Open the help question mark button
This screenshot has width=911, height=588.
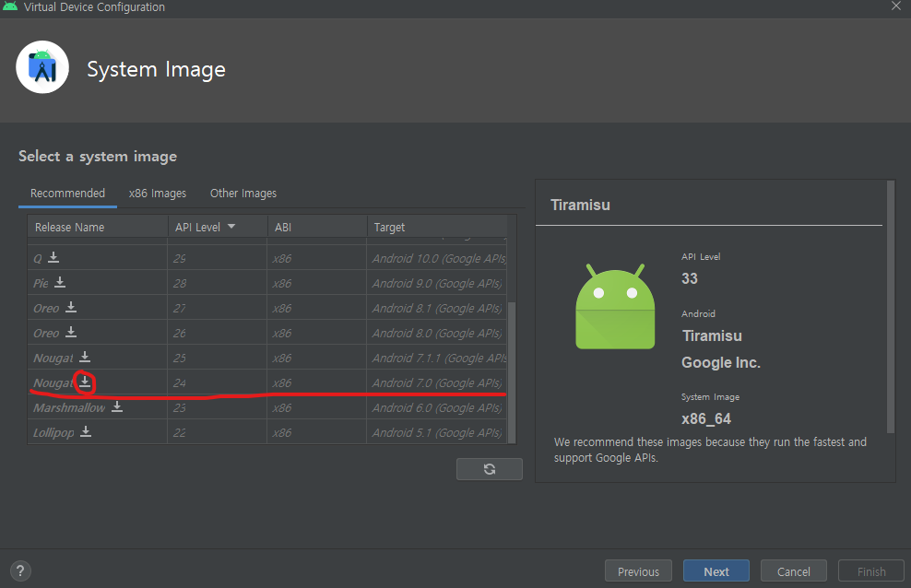20,570
